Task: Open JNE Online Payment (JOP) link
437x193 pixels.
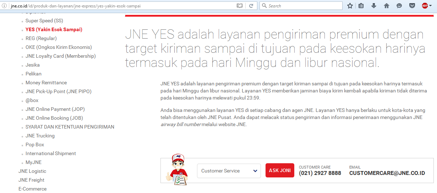Action: coord(55,109)
